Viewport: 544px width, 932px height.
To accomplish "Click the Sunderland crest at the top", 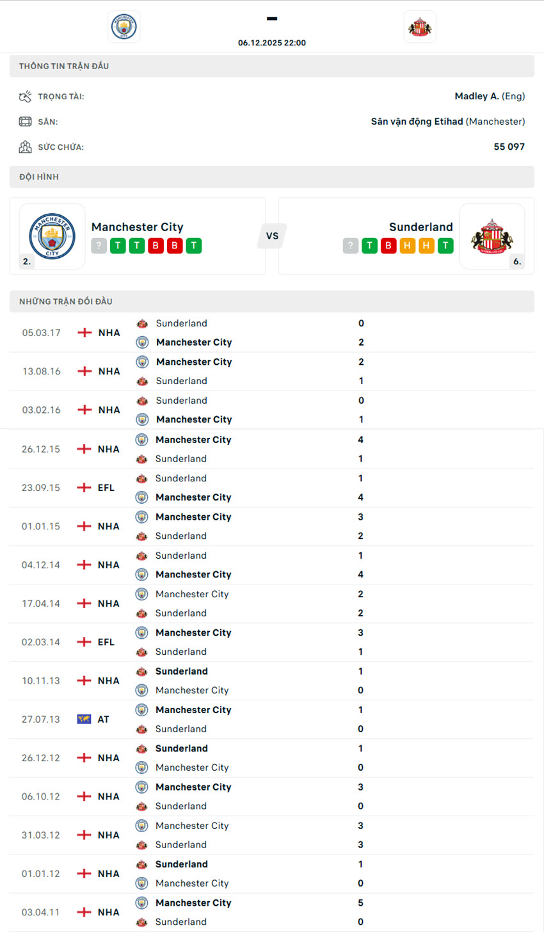I will [420, 27].
